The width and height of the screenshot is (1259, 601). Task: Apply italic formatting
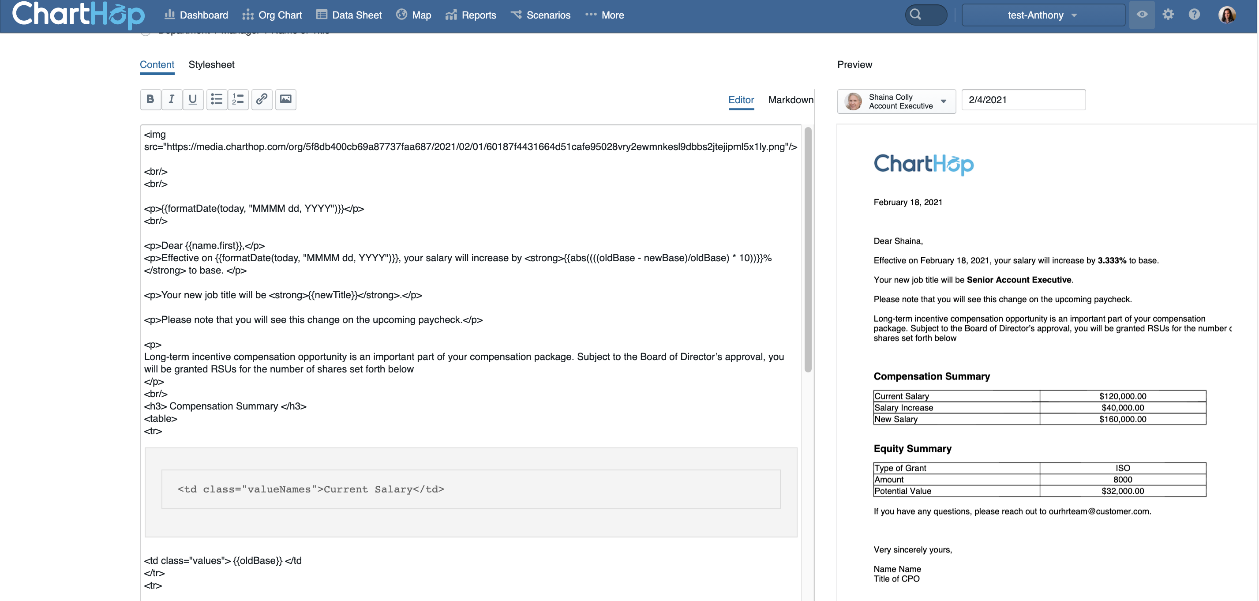(x=172, y=99)
